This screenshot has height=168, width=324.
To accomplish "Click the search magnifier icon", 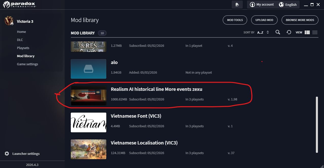I will click(278, 32).
